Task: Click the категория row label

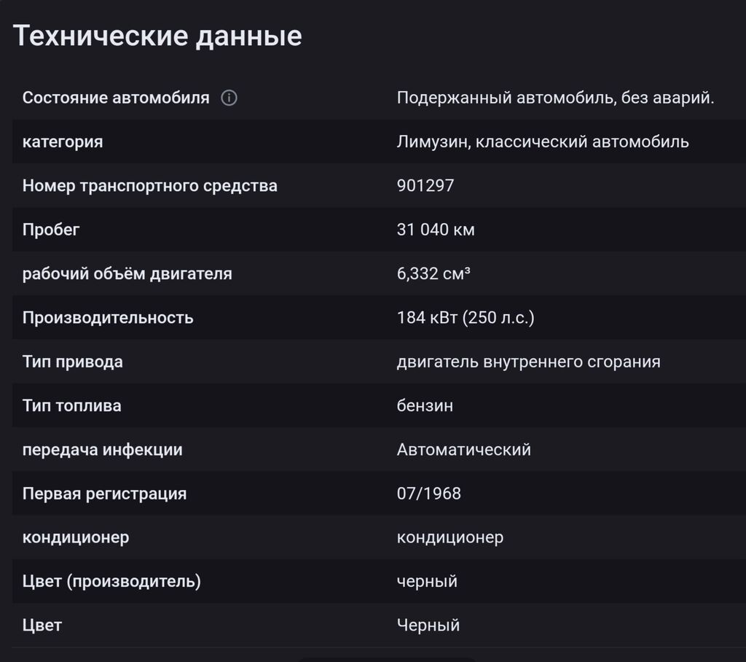Action: pos(63,142)
